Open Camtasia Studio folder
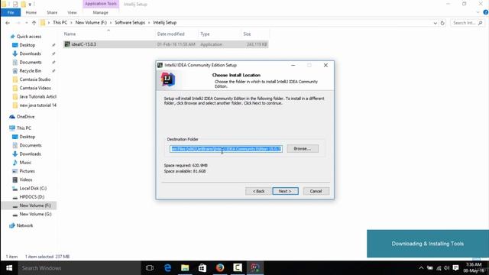489x275 pixels. coord(34,79)
